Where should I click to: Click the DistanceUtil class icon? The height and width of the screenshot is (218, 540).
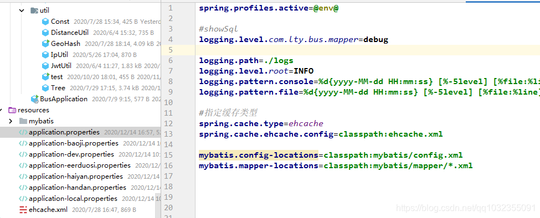click(x=45, y=33)
